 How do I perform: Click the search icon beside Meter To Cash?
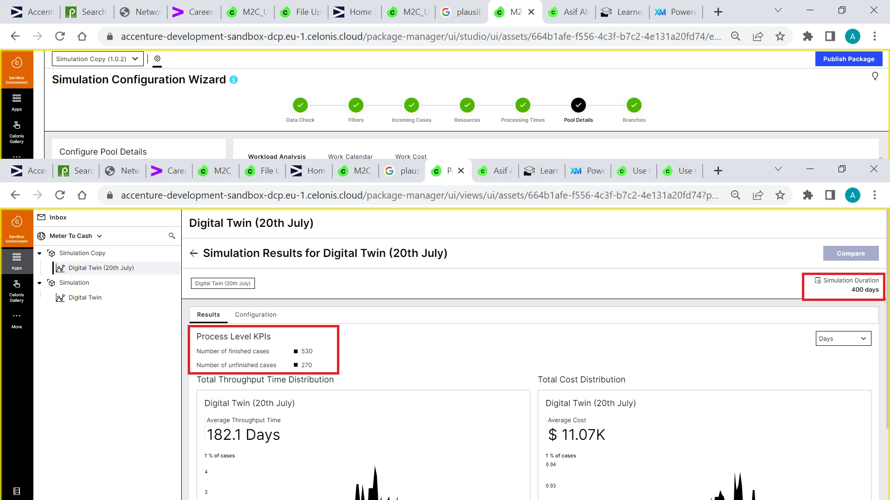pos(172,236)
